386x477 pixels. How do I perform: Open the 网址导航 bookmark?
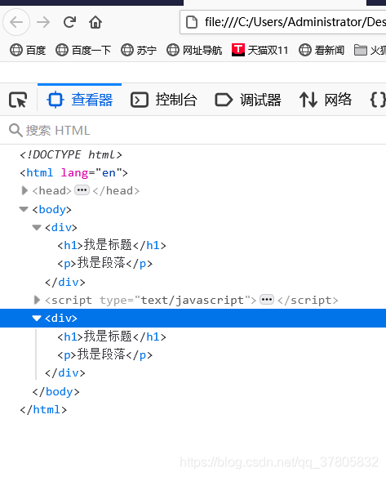pyautogui.click(x=194, y=50)
